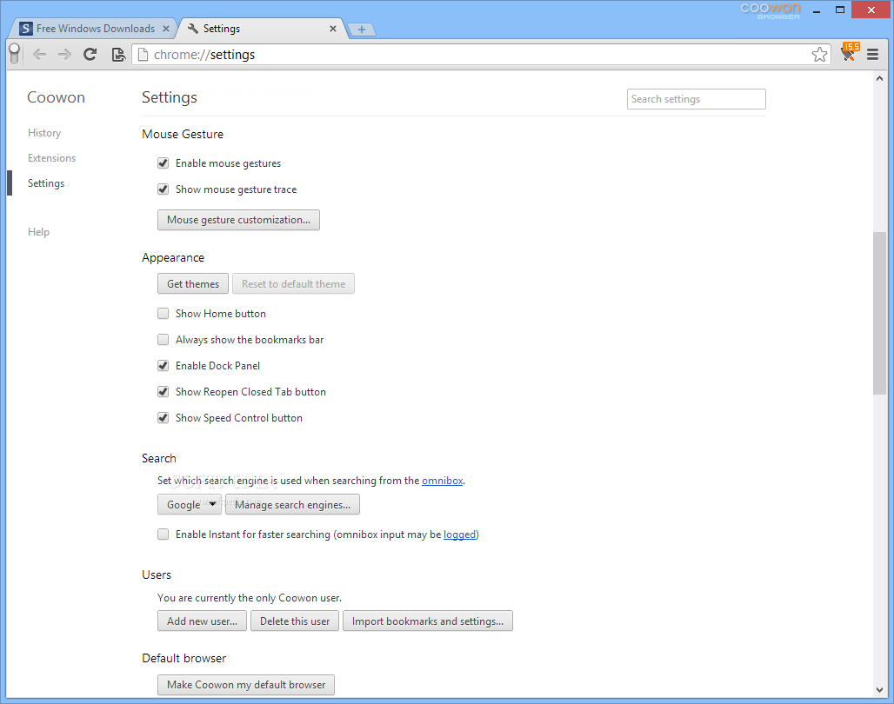
Task: Click the Appearance section heading
Action: pos(173,257)
